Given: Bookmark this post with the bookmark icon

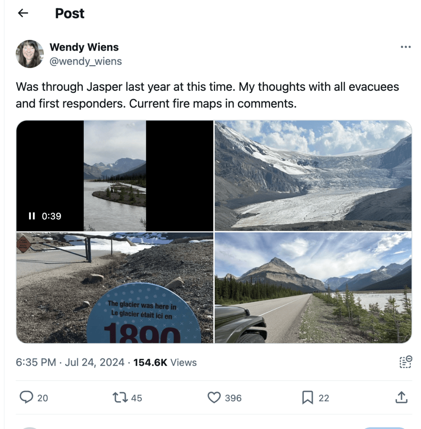Looking at the screenshot, I should pos(308,397).
